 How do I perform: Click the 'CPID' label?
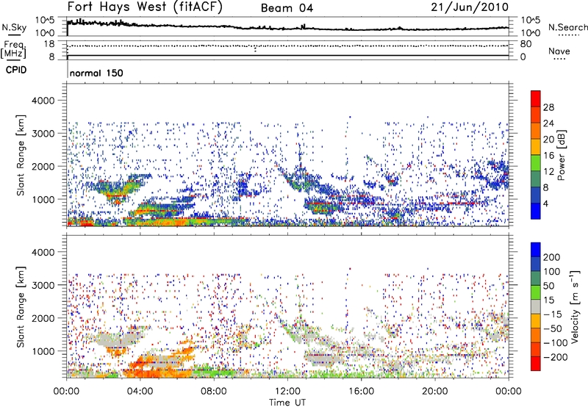tap(16, 70)
